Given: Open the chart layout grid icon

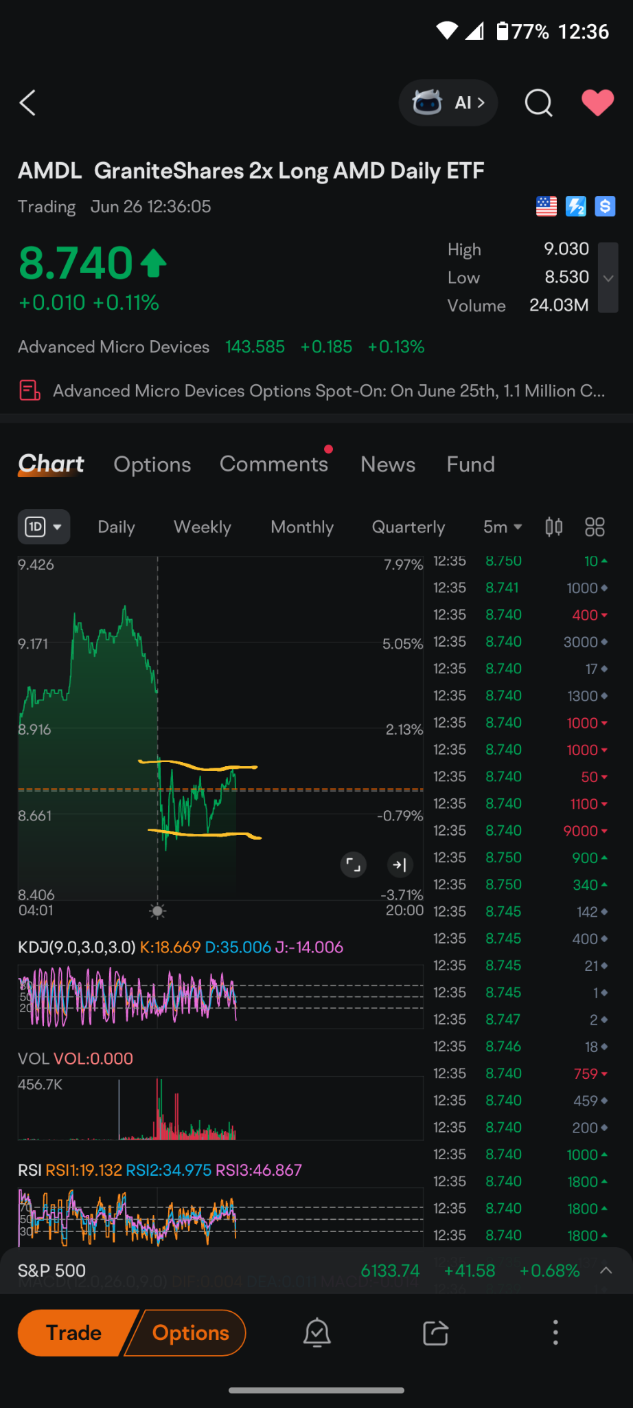Looking at the screenshot, I should click(595, 527).
